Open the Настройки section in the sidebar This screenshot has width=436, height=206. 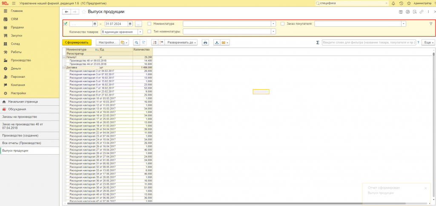pos(29,93)
